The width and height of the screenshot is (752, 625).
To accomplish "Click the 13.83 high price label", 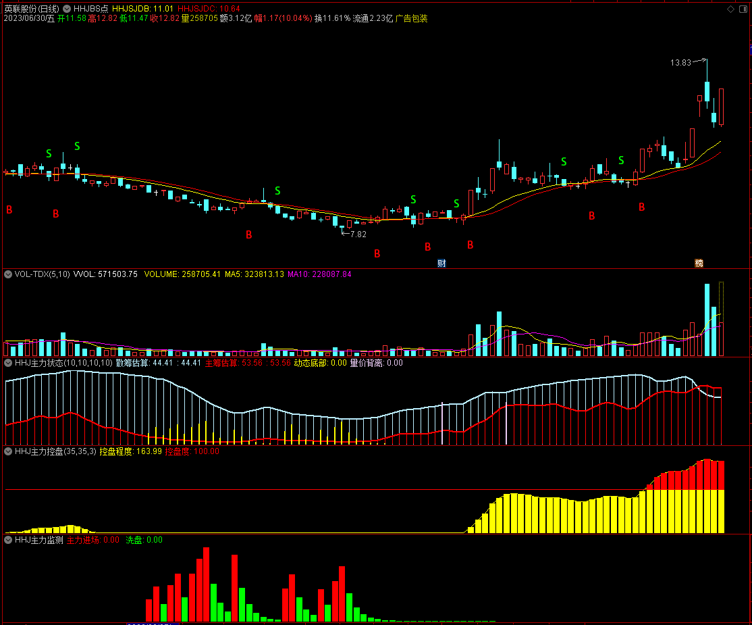I will click(680, 63).
